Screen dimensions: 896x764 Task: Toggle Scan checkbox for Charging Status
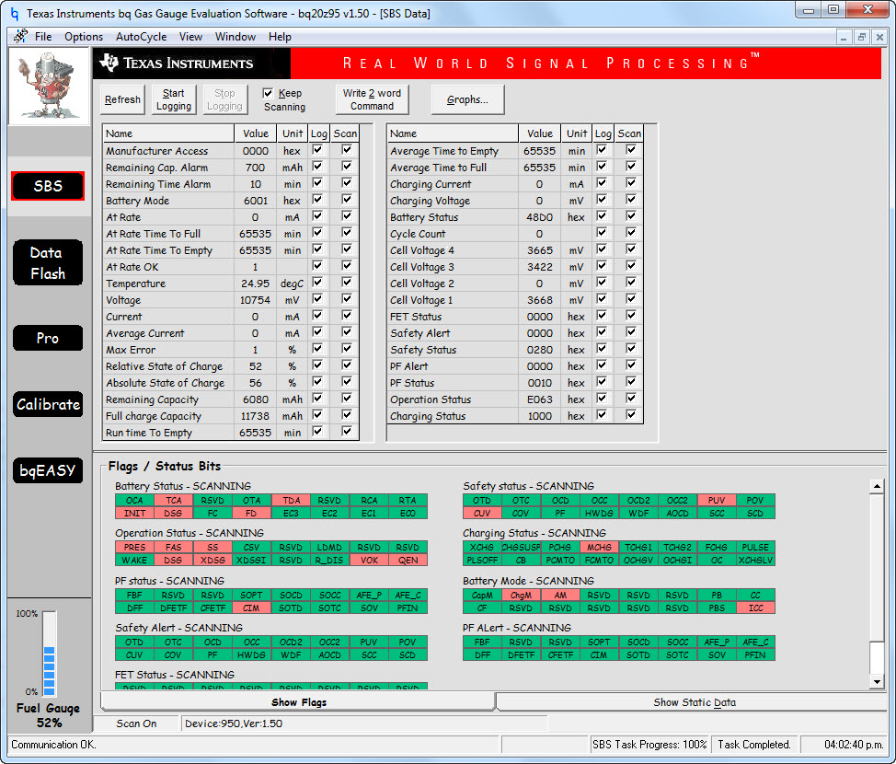(x=631, y=415)
